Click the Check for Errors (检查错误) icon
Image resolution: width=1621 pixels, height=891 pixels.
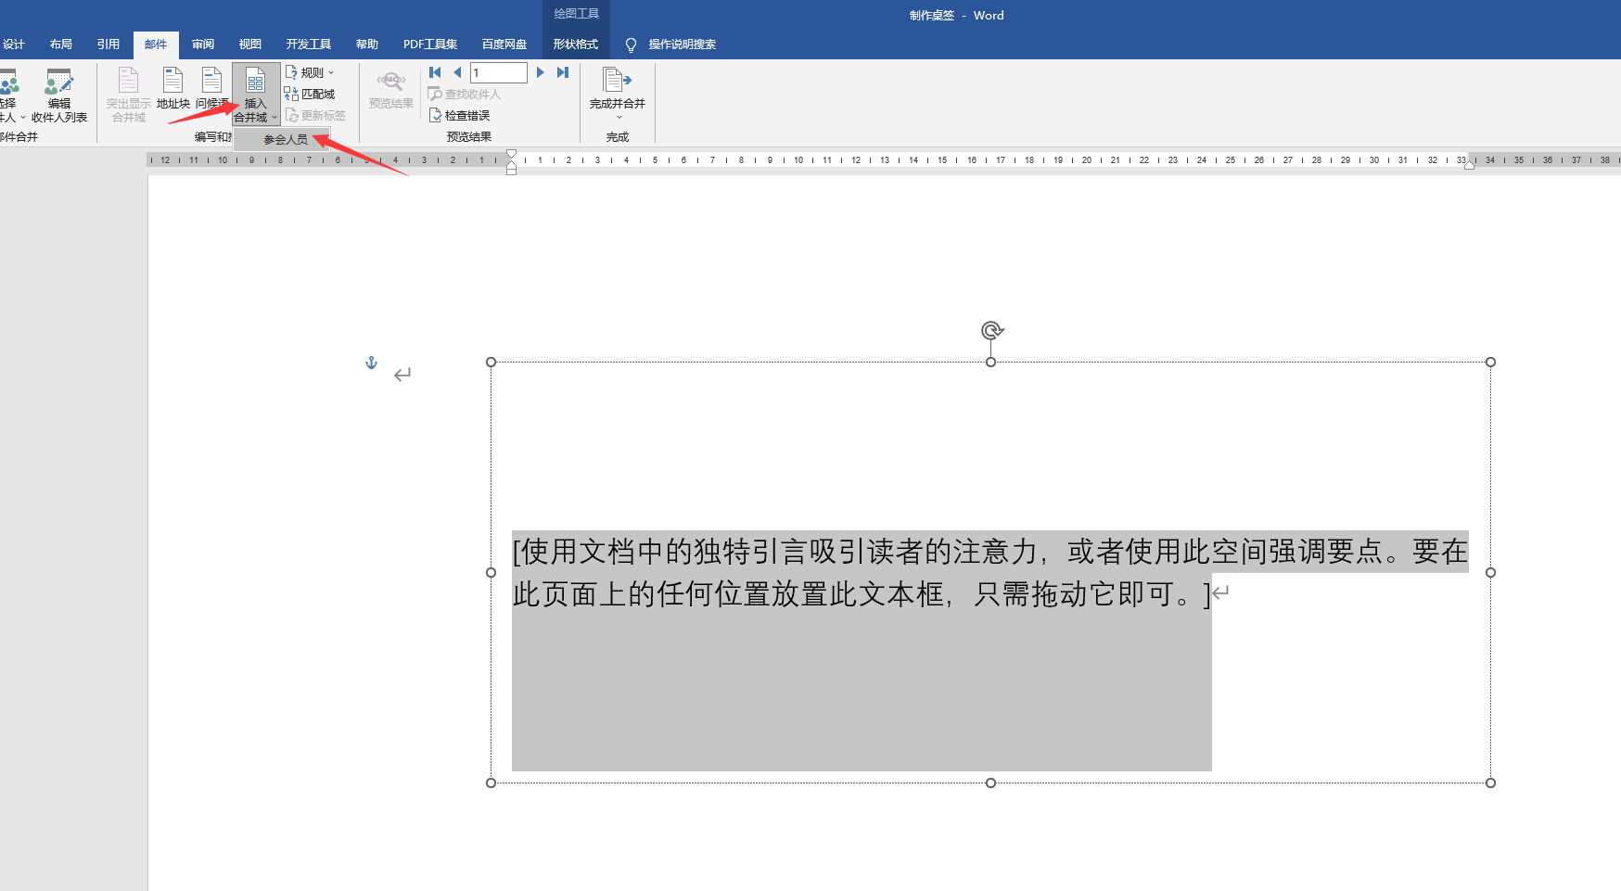pyautogui.click(x=435, y=115)
